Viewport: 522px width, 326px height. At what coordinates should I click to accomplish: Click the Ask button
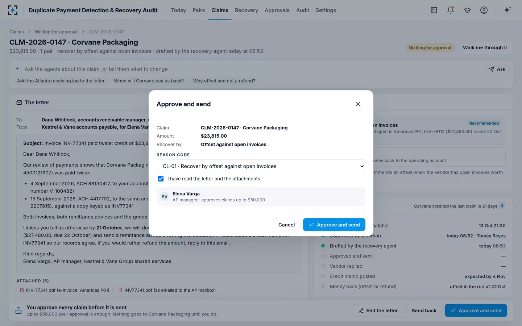pos(497,69)
